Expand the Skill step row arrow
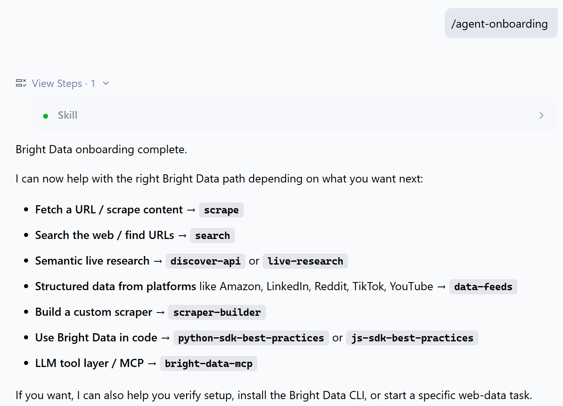563x406 pixels. tap(541, 115)
